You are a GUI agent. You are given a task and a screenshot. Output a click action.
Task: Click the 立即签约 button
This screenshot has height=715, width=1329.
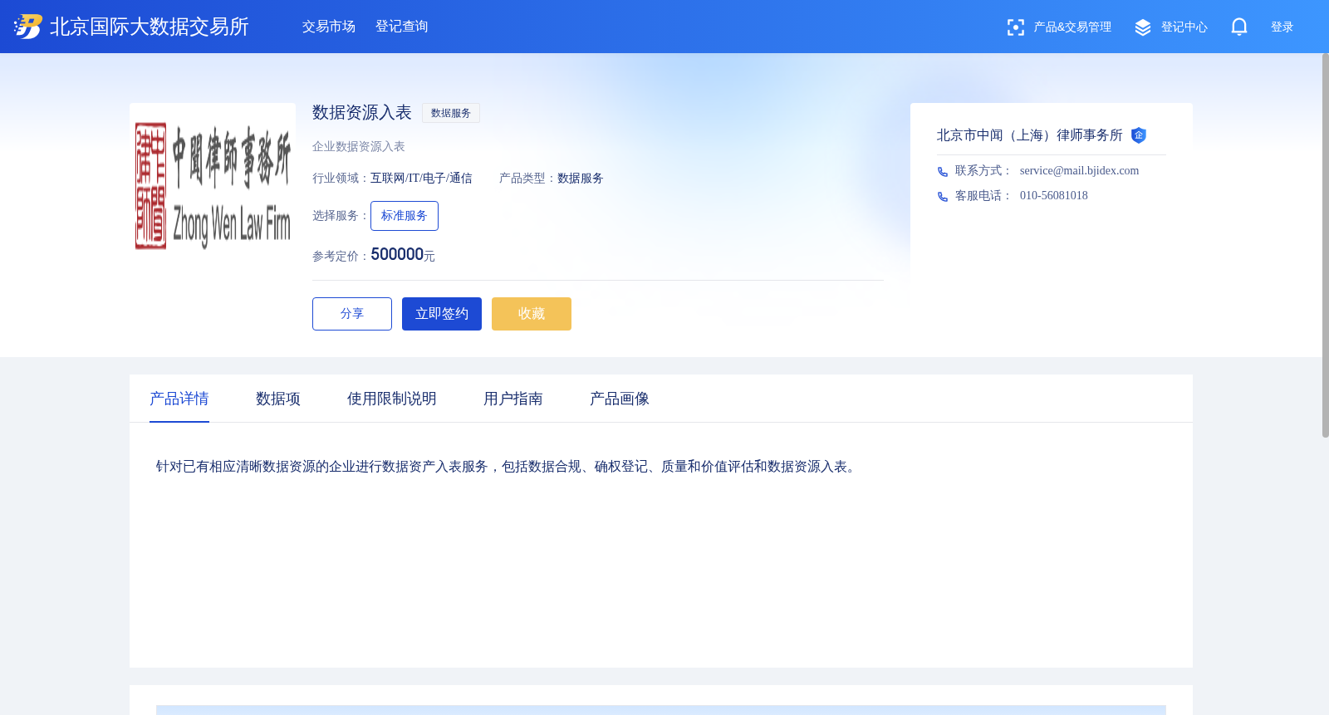(x=442, y=314)
